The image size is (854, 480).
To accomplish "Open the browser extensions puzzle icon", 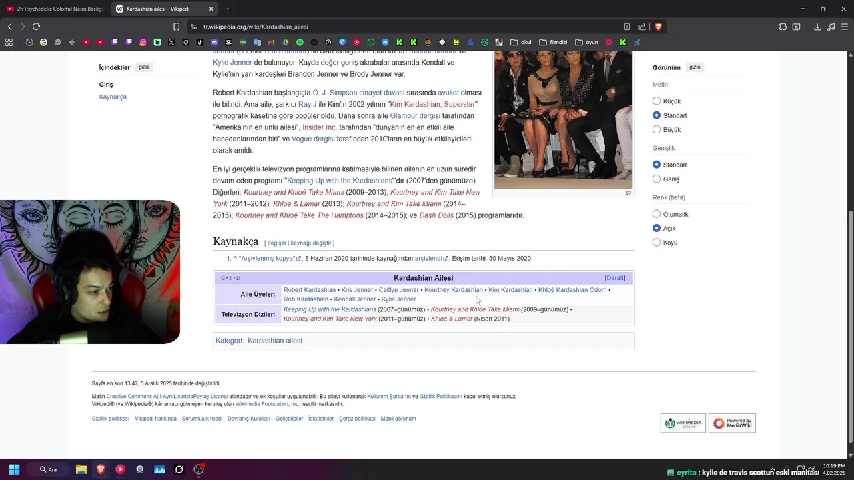I will tap(783, 27).
